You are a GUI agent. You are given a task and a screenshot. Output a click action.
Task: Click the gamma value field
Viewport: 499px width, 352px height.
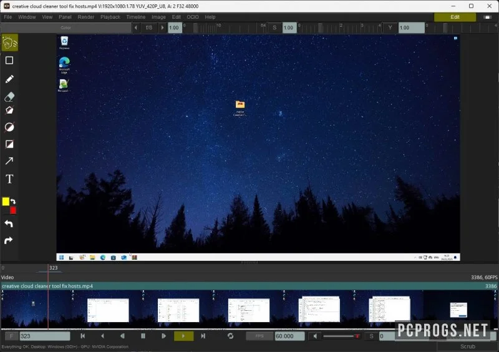[411, 27]
